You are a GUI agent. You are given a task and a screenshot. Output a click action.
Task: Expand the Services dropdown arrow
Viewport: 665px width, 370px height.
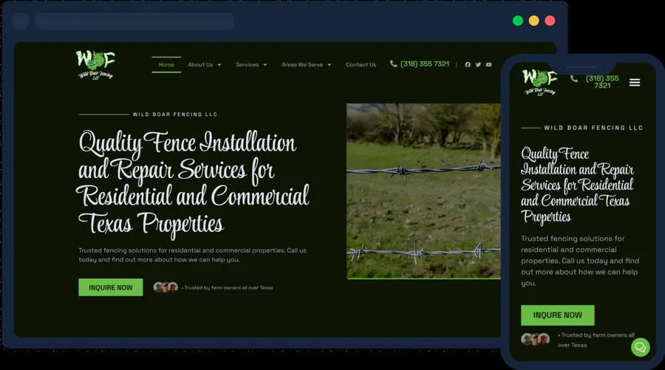click(x=265, y=65)
